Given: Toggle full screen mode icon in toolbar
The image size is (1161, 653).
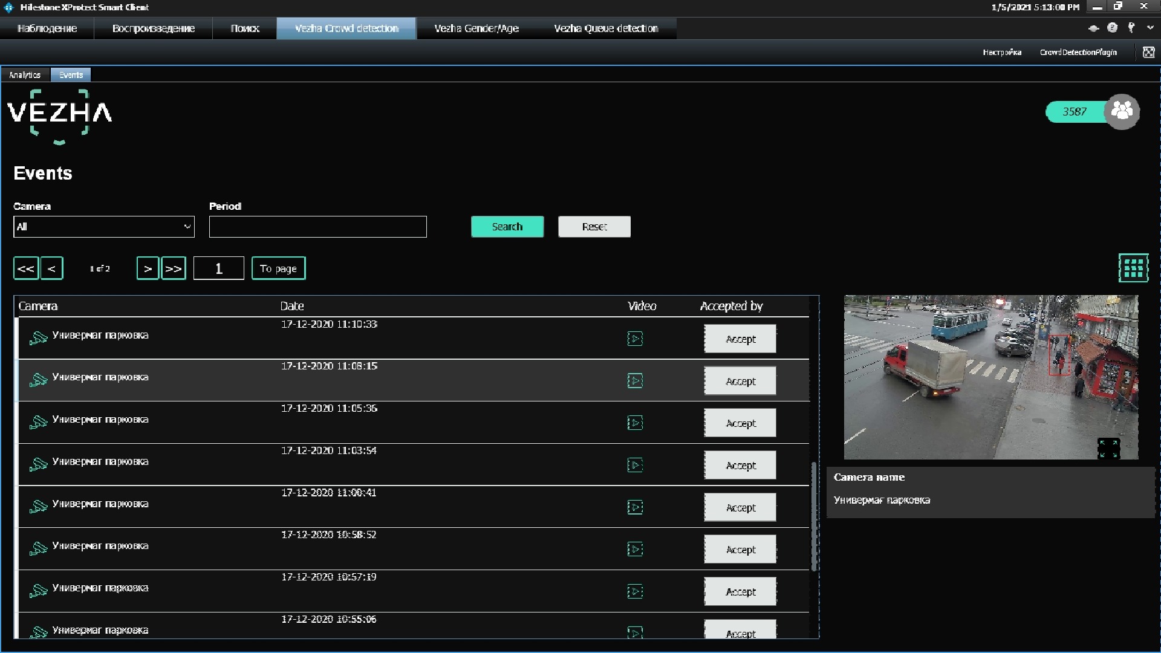Looking at the screenshot, I should pyautogui.click(x=1148, y=53).
